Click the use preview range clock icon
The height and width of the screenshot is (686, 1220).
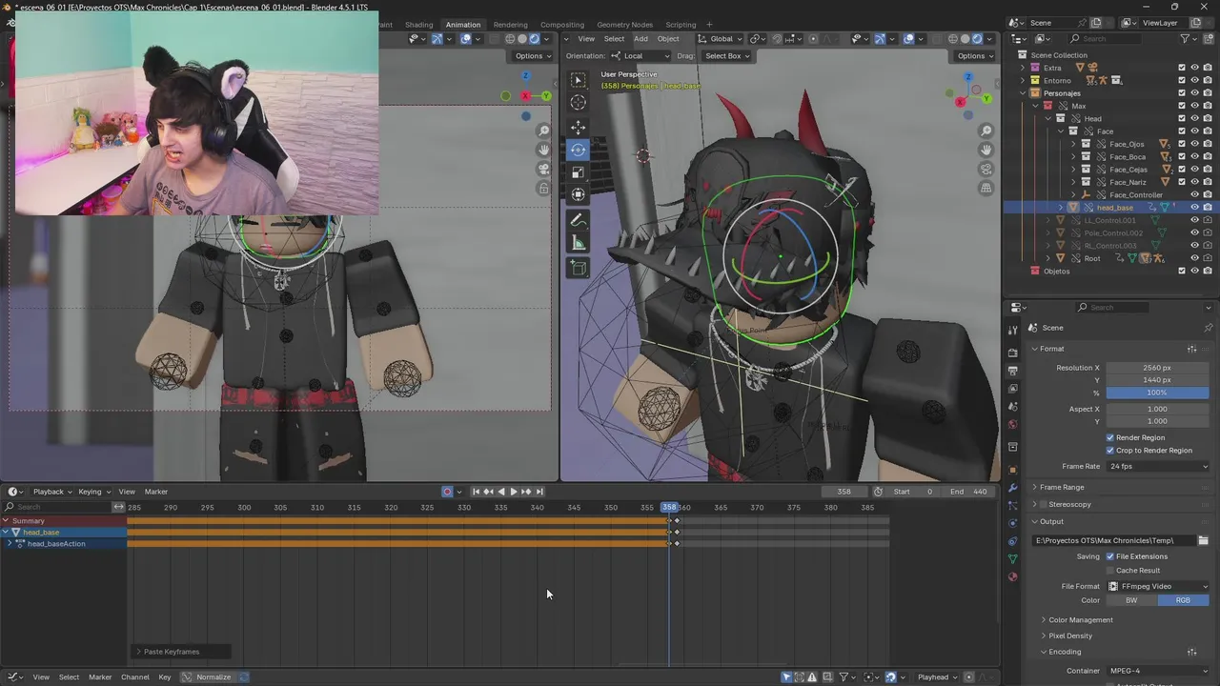[x=878, y=492]
